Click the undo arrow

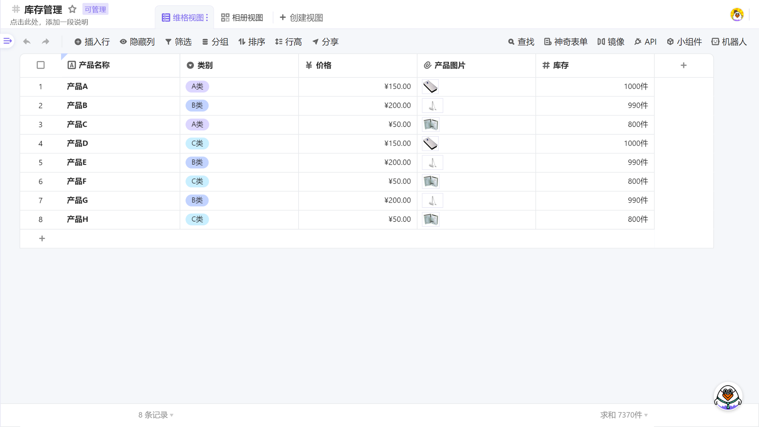[27, 41]
